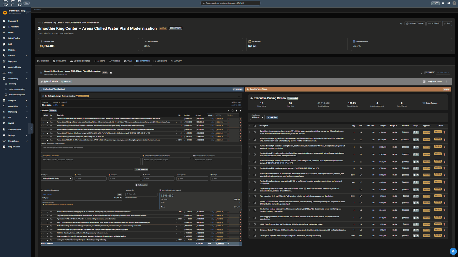Image resolution: width=458 pixels, height=257 pixels.
Task: Delete the Demolition row in Executive view
Action: pos(444,132)
